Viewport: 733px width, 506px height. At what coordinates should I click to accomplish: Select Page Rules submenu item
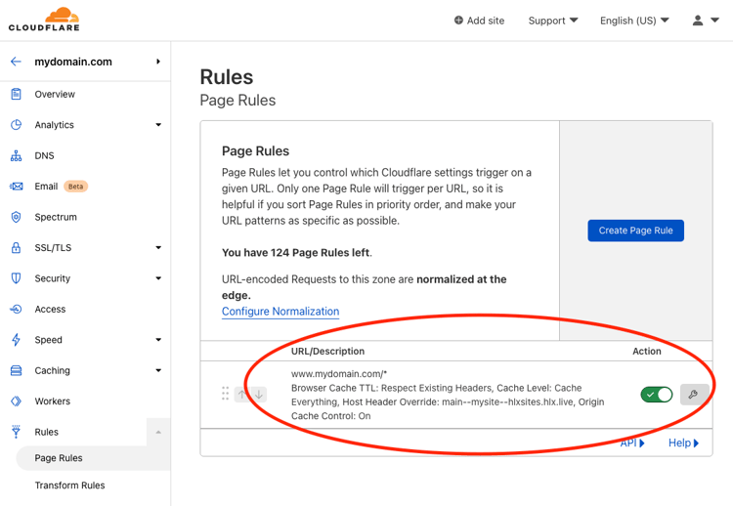59,458
